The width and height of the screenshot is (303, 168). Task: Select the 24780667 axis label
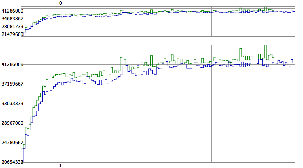pyautogui.click(x=12, y=143)
